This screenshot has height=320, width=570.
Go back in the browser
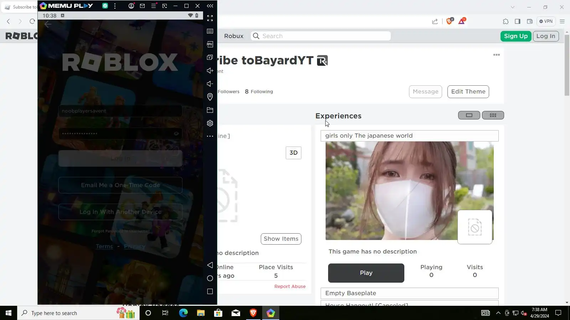coord(9,21)
